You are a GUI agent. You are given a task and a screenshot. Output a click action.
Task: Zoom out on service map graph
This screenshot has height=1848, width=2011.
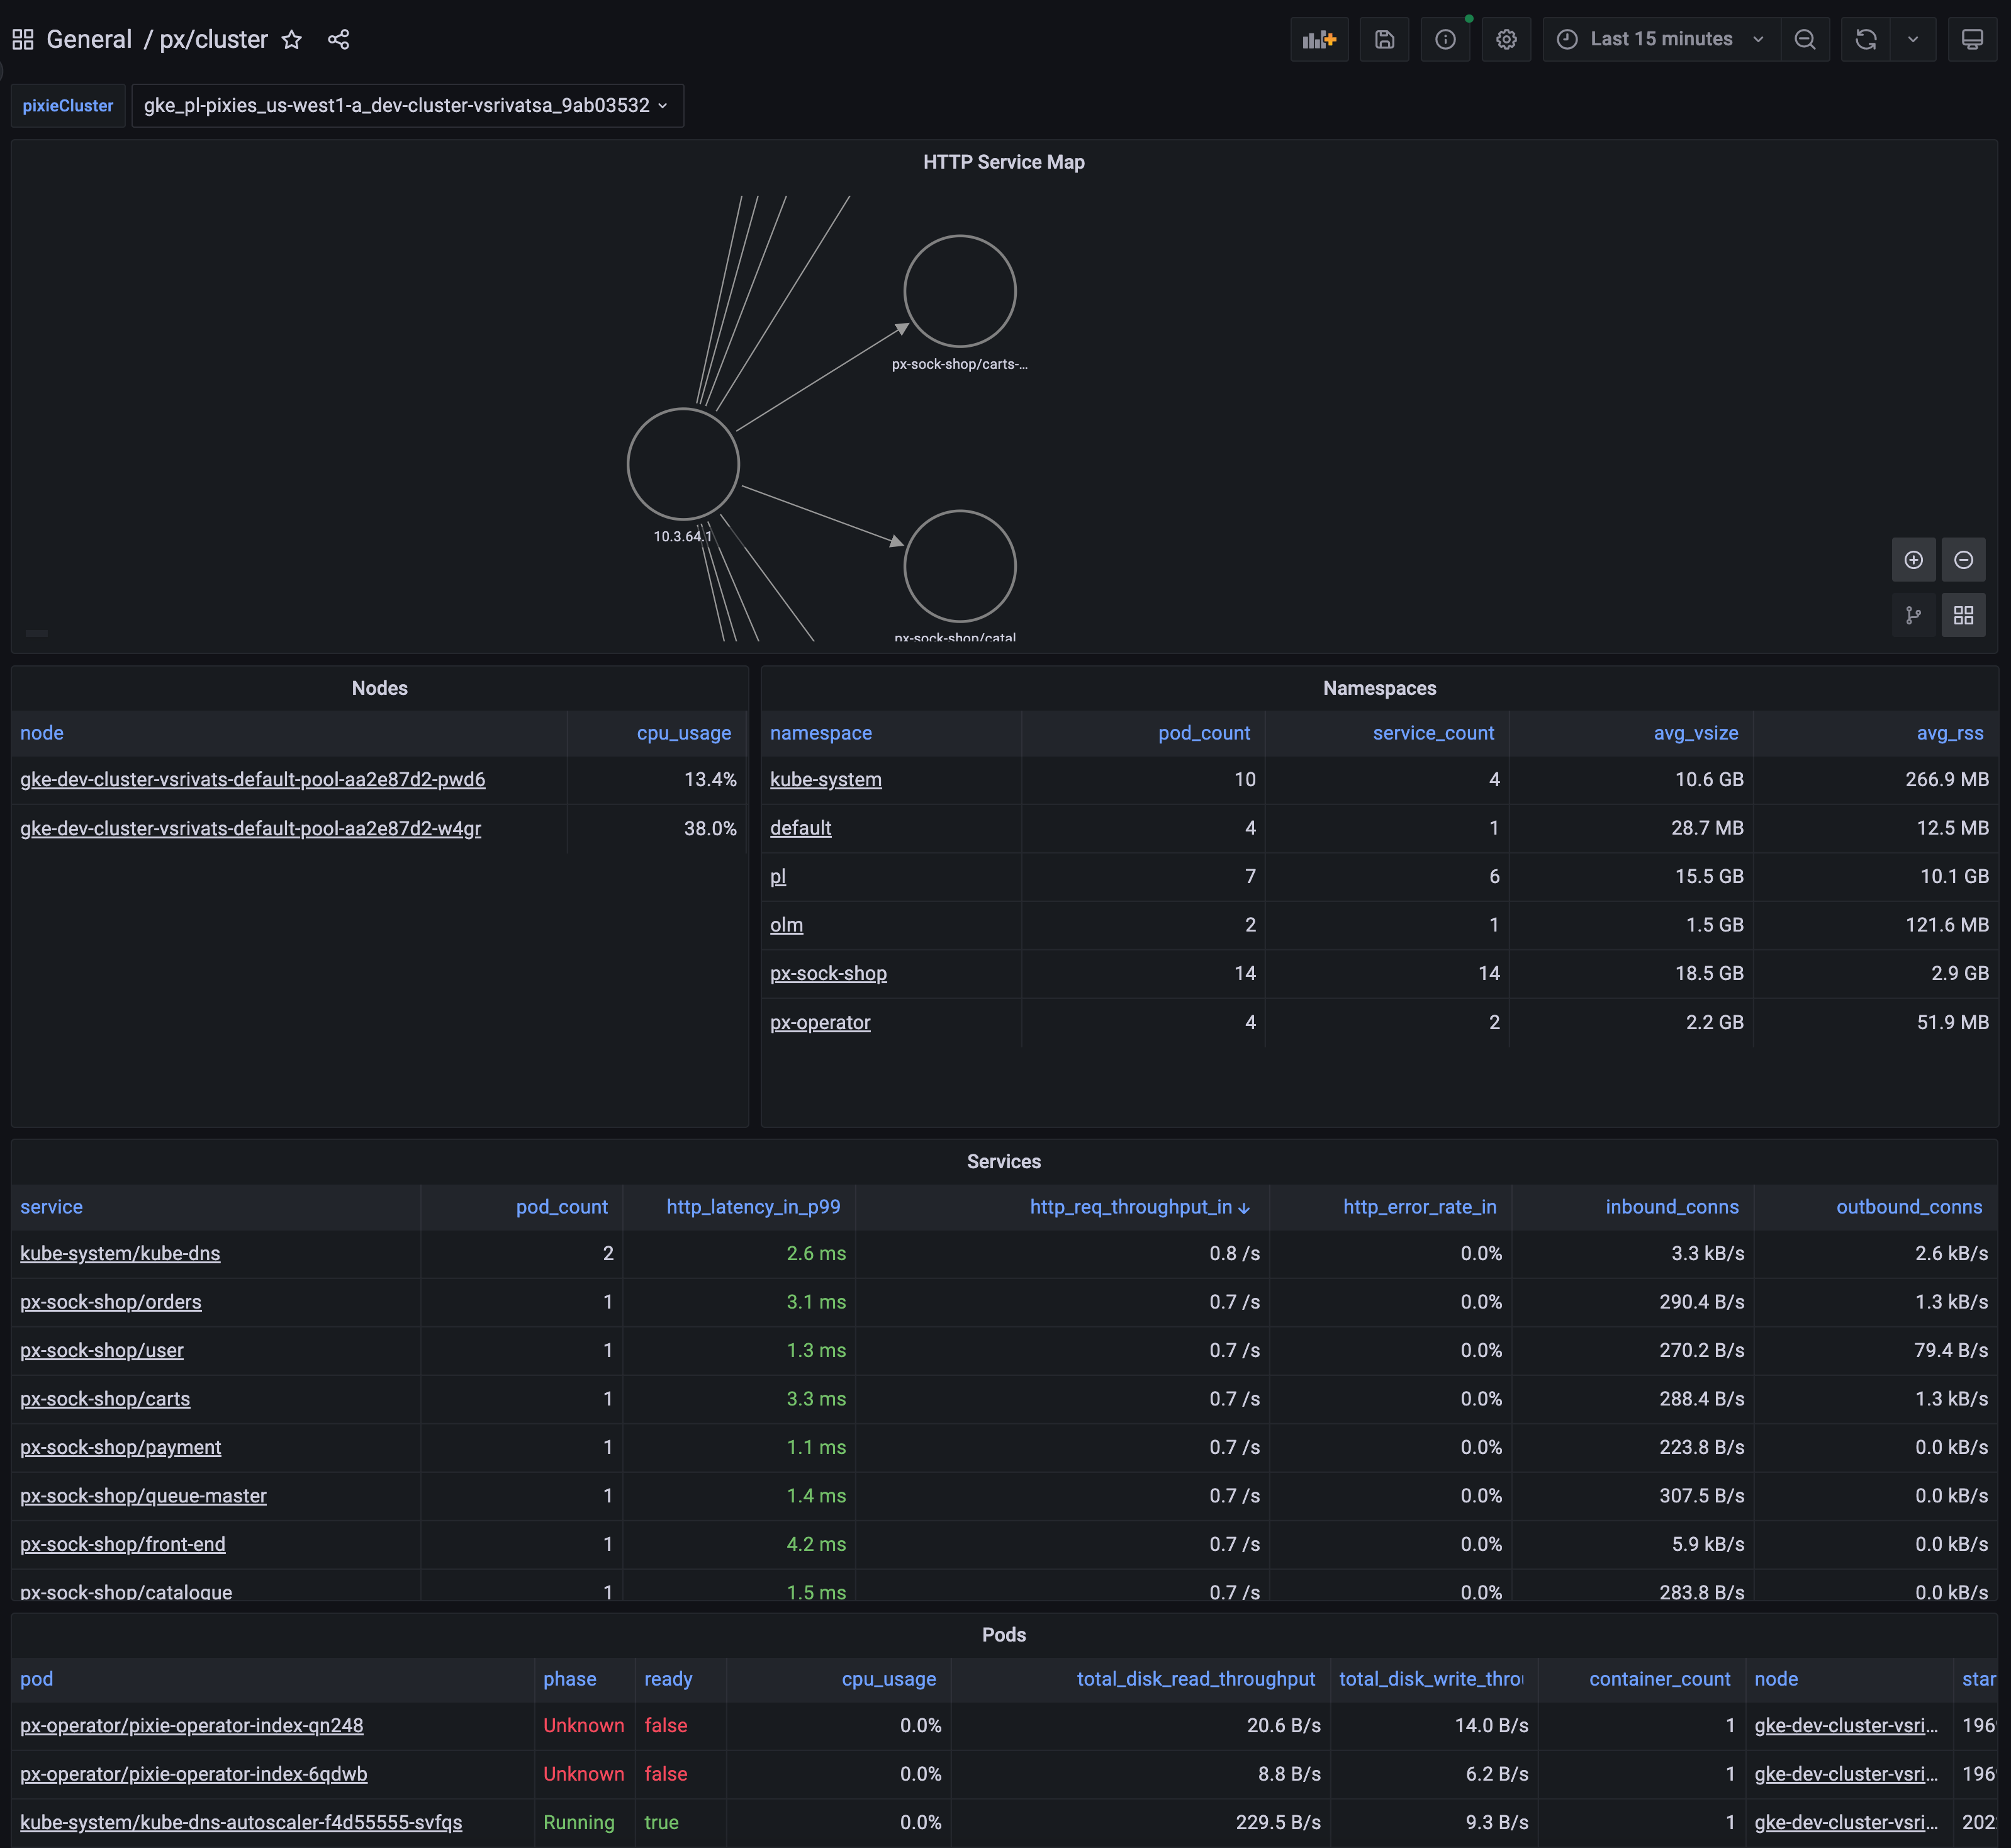pyautogui.click(x=1963, y=560)
